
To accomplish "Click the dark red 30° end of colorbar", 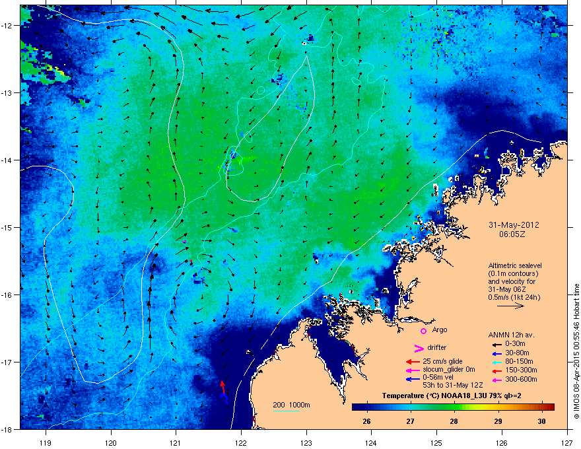I will (549, 407).
